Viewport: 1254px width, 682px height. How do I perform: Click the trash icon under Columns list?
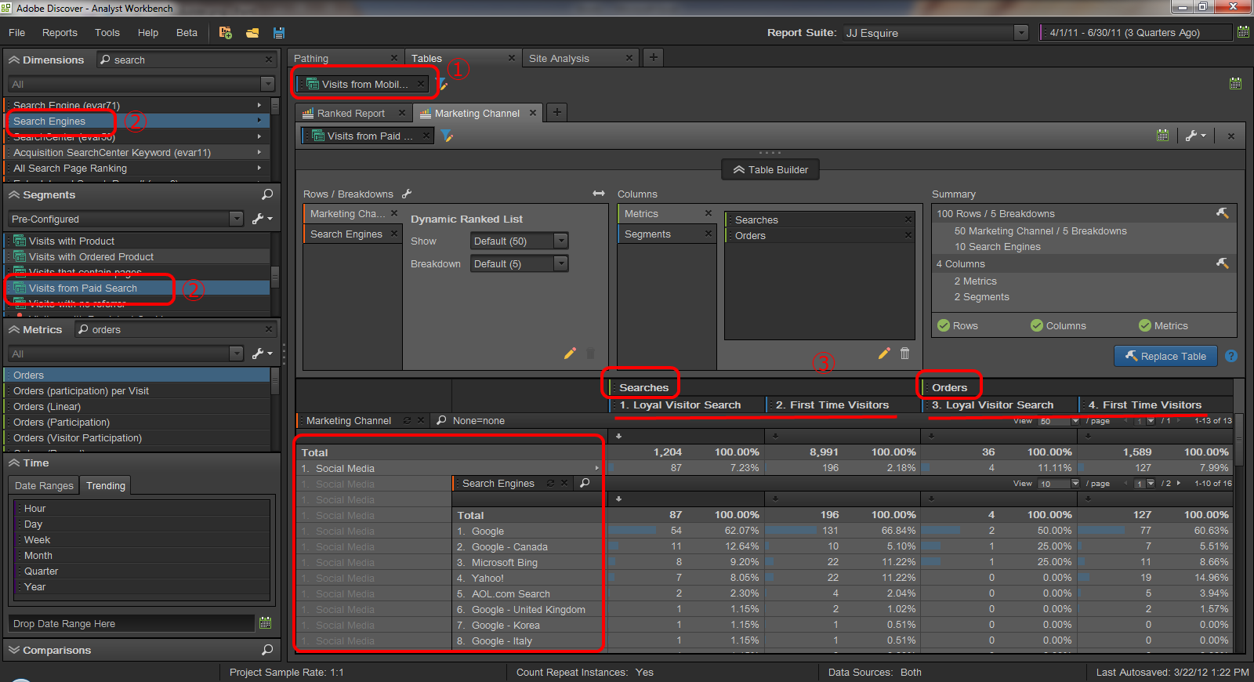[x=904, y=354]
